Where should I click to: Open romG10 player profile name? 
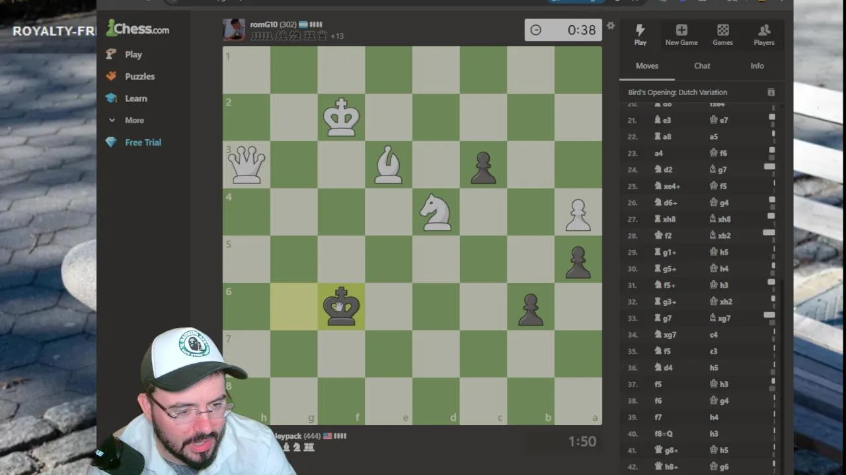(262, 24)
